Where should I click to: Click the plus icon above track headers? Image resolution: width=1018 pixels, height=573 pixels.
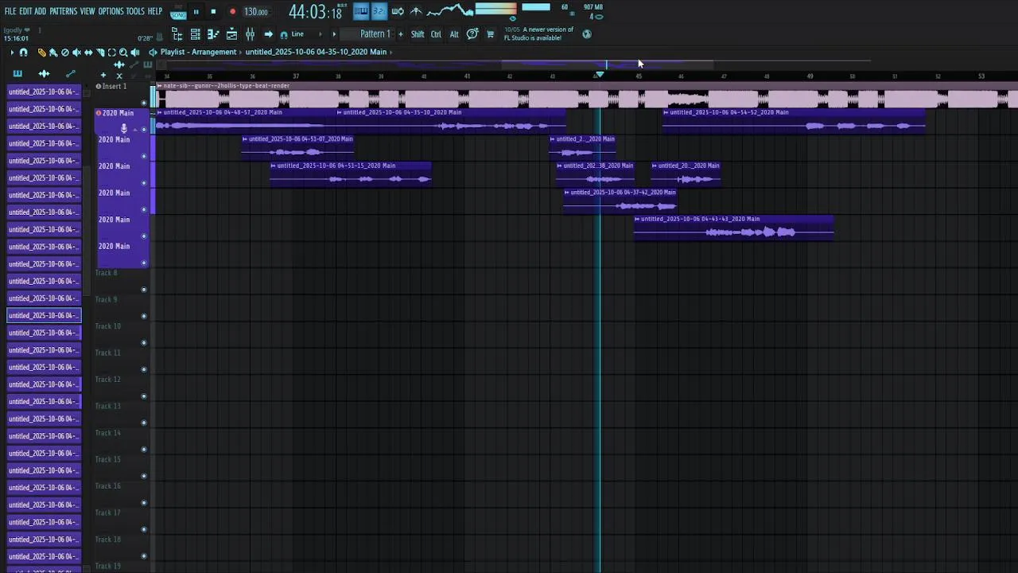click(103, 76)
